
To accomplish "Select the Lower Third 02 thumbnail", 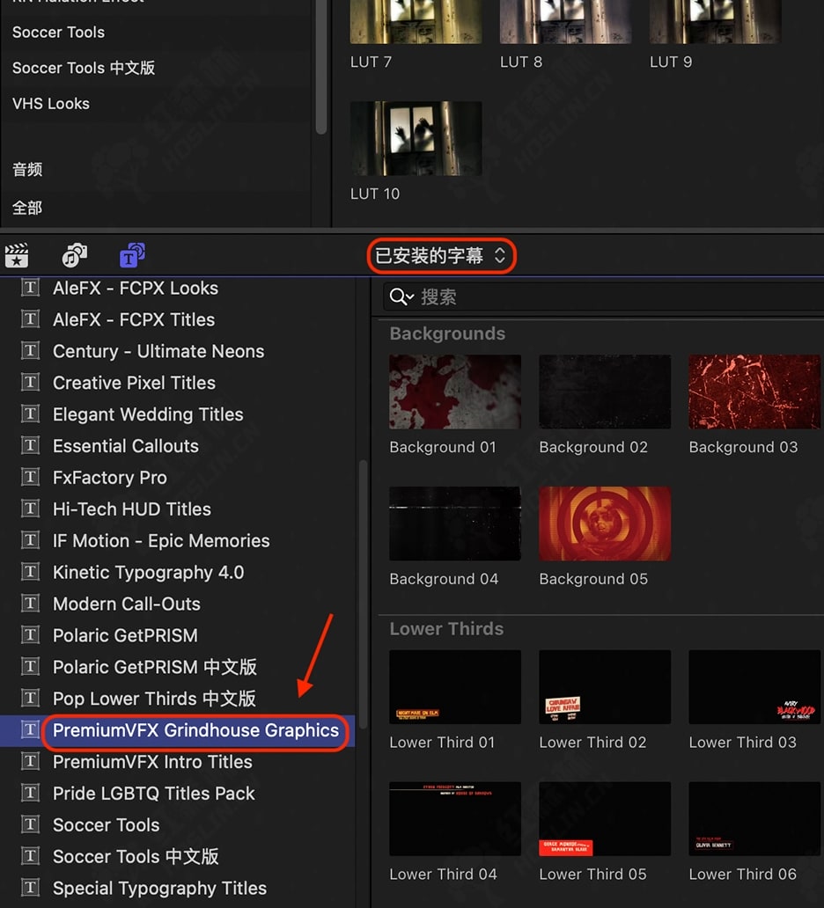I will pos(605,687).
